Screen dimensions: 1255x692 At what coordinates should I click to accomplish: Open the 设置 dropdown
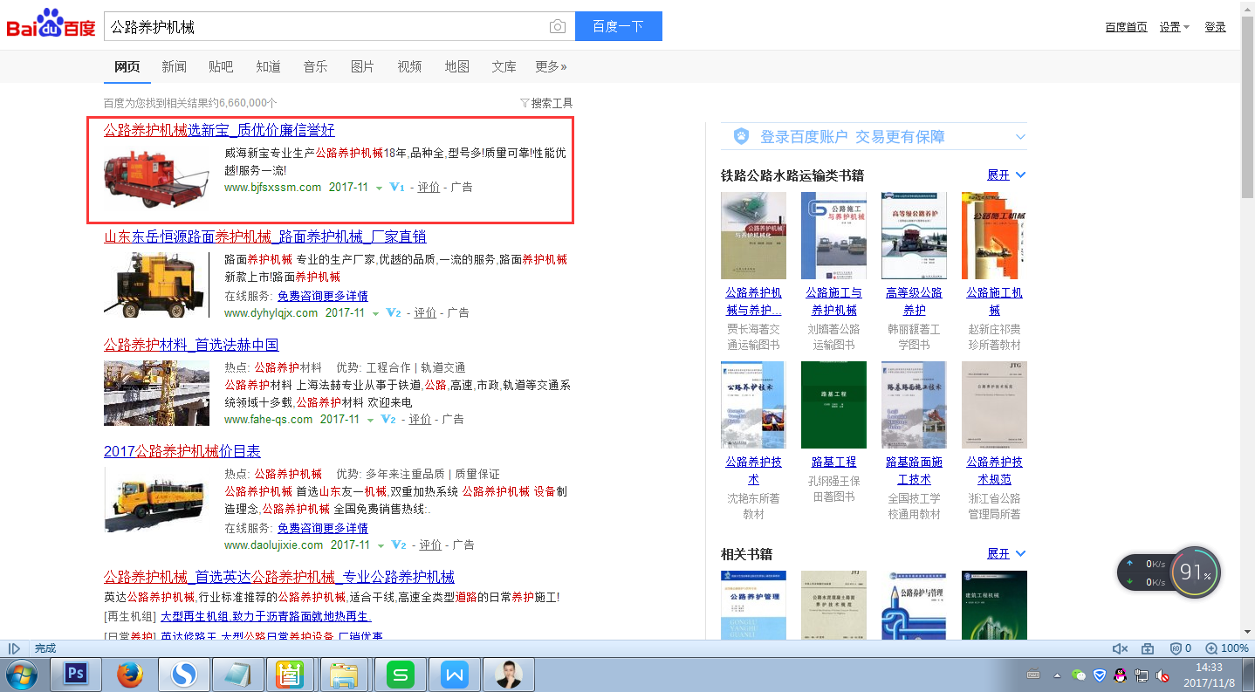[x=1174, y=27]
